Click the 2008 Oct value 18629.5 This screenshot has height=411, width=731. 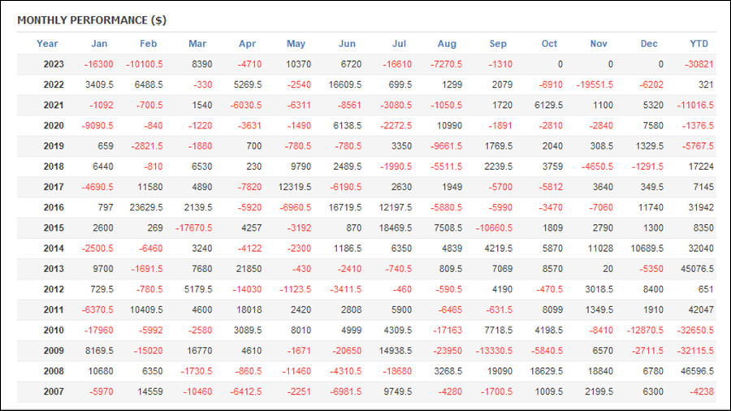coord(547,372)
